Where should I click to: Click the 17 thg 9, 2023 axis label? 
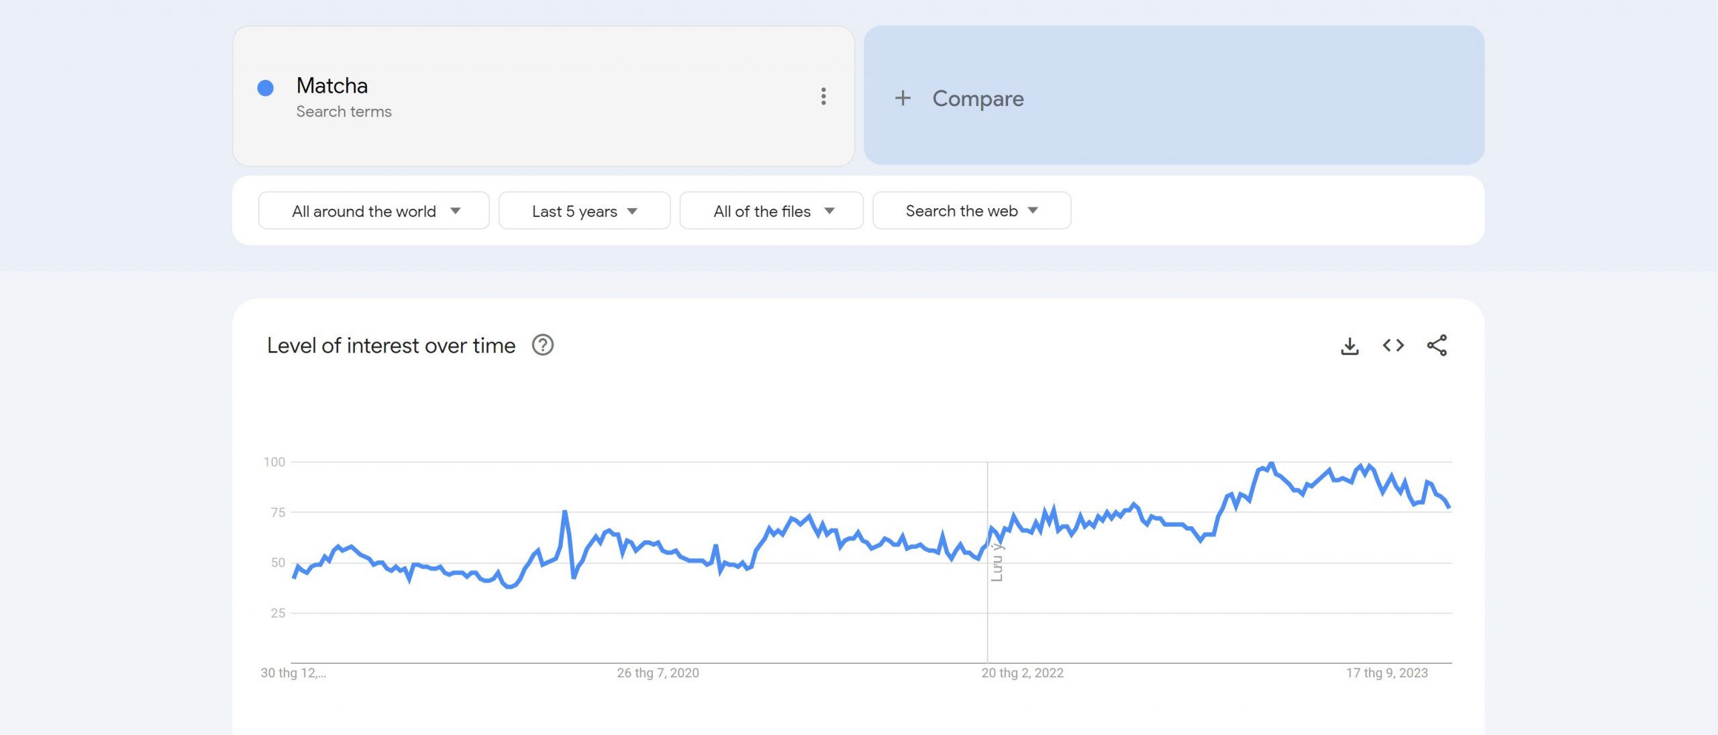(x=1386, y=673)
